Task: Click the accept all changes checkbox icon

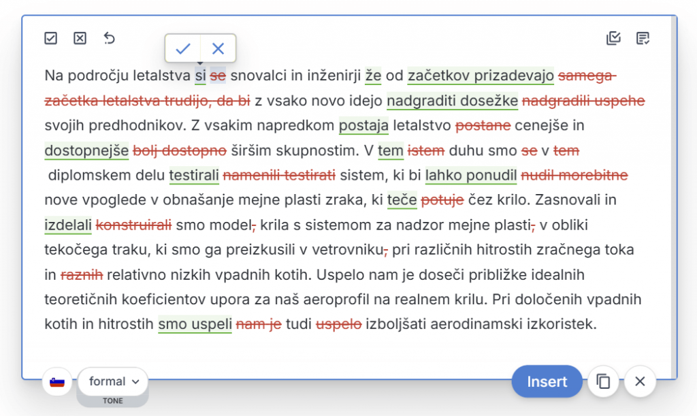Action: (x=51, y=38)
